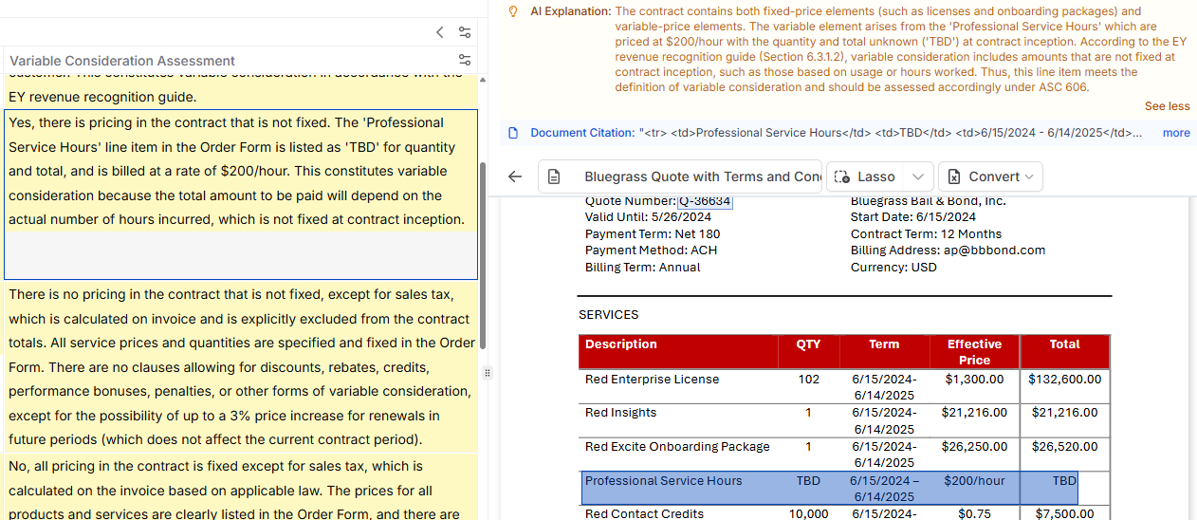Click the $200/hour effective price cell
Screen dimensions: 1197x520
974,488
